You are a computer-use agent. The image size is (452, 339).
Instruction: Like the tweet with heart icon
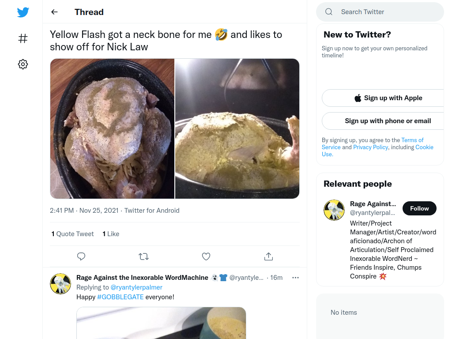(206, 256)
